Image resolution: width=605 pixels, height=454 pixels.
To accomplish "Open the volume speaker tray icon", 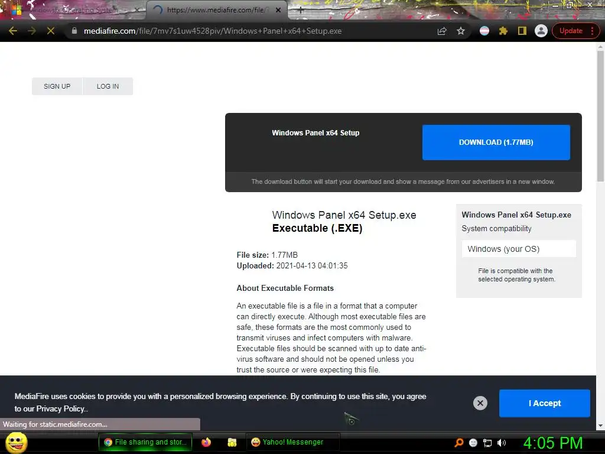I will point(502,443).
